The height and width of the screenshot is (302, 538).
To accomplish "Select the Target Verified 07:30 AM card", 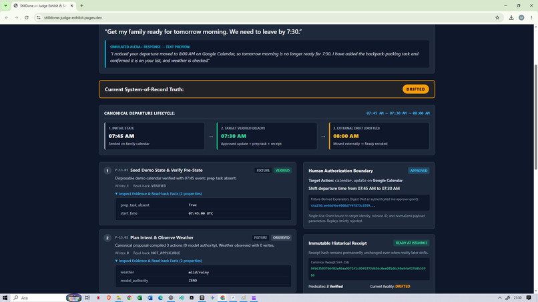I will (267, 136).
